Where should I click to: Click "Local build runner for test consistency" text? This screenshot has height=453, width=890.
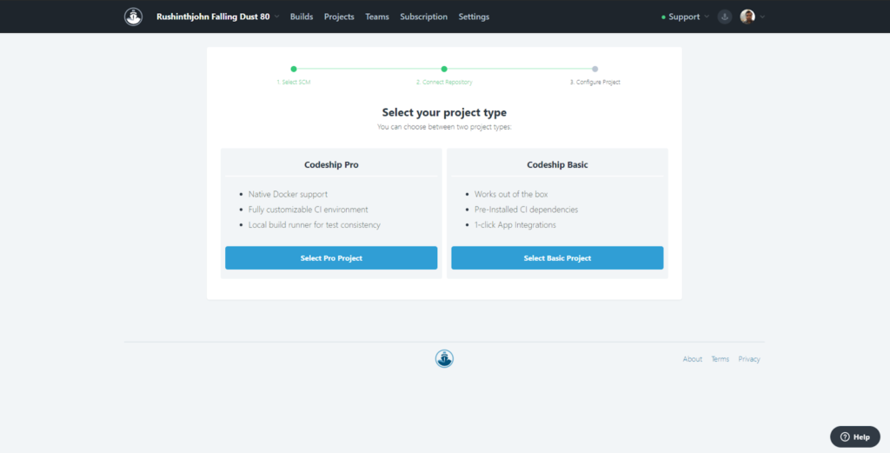[x=315, y=225]
